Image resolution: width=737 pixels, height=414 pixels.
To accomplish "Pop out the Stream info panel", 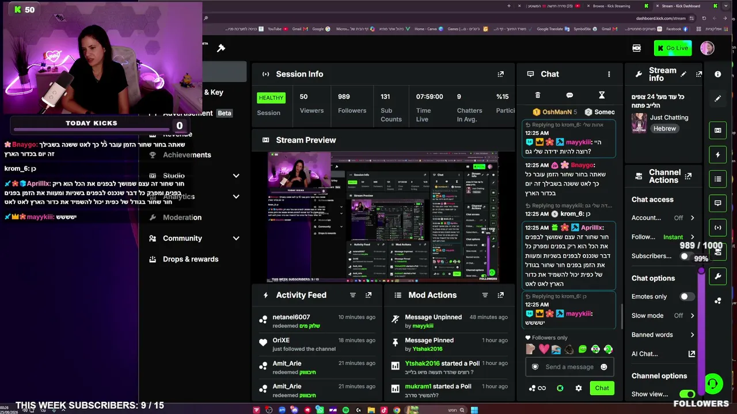I will coord(699,74).
